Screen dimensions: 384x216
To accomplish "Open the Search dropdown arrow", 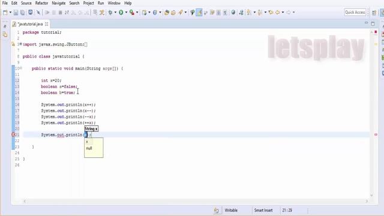I will click(185, 13).
